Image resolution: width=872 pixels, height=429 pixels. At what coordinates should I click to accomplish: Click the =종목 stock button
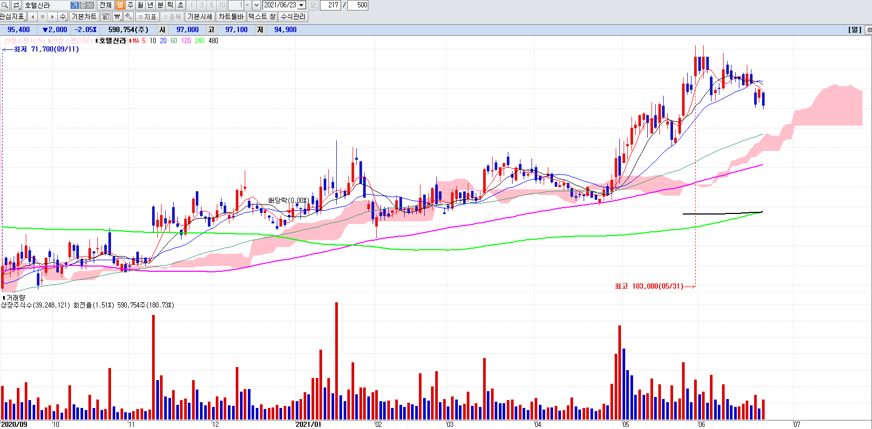(x=172, y=17)
